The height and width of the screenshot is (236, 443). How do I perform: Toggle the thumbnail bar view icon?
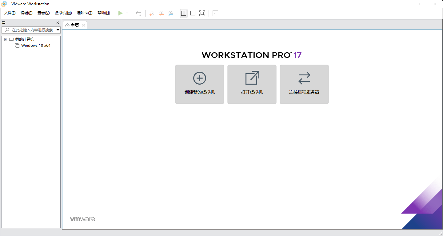pos(193,13)
